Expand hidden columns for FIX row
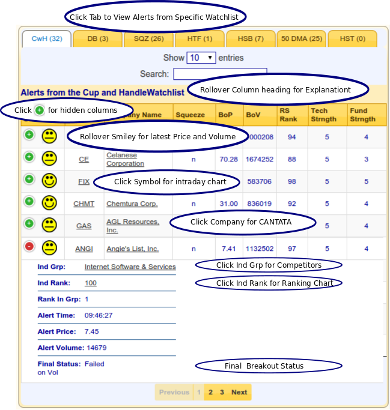 click(x=29, y=179)
